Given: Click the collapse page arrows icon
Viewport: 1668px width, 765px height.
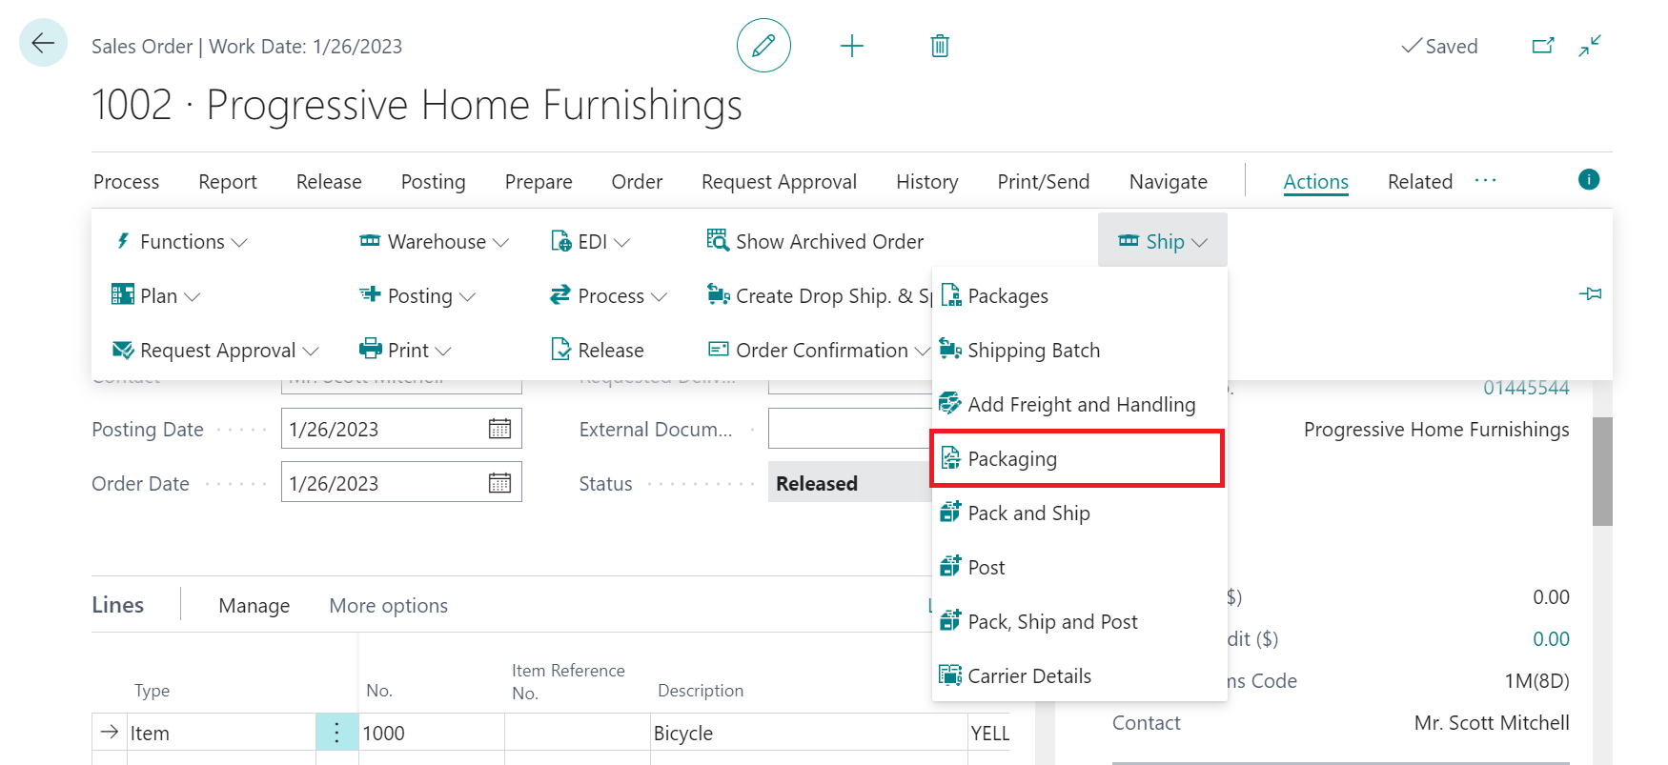Looking at the screenshot, I should (x=1590, y=46).
